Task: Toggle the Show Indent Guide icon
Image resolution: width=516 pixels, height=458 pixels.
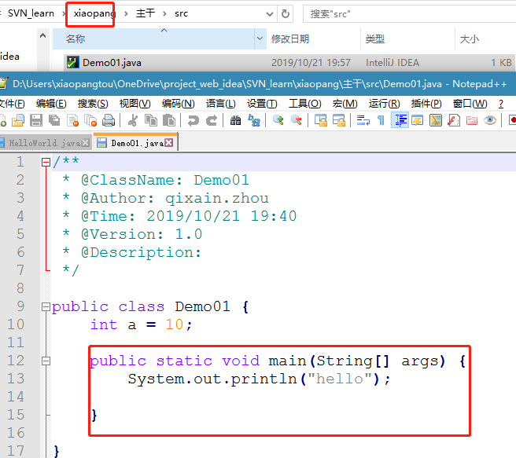Action: pos(400,120)
